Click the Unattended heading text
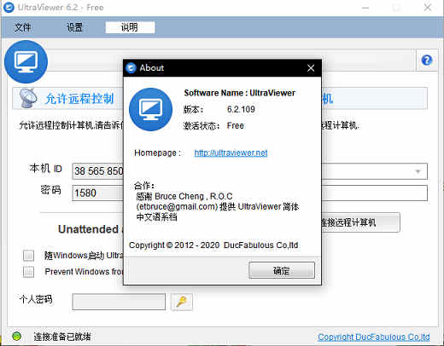444x346 pixels. click(x=89, y=229)
